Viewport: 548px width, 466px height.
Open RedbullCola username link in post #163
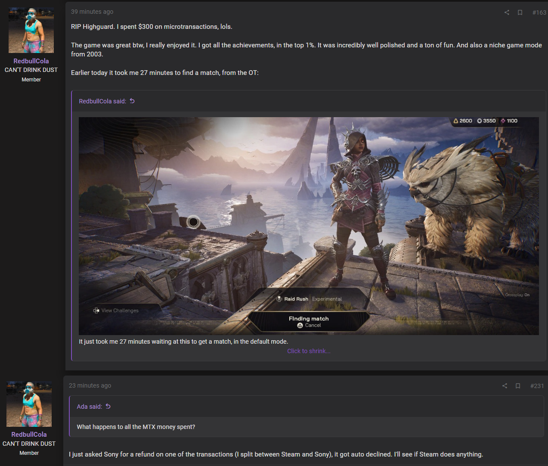[31, 61]
